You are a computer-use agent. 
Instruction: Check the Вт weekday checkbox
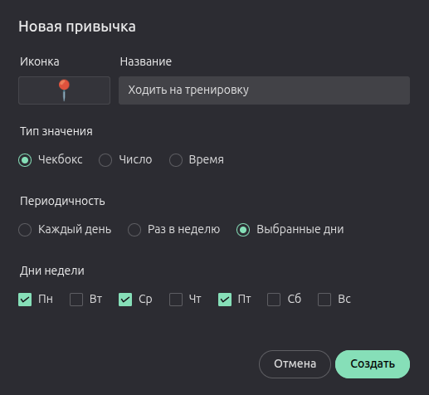[x=76, y=300]
